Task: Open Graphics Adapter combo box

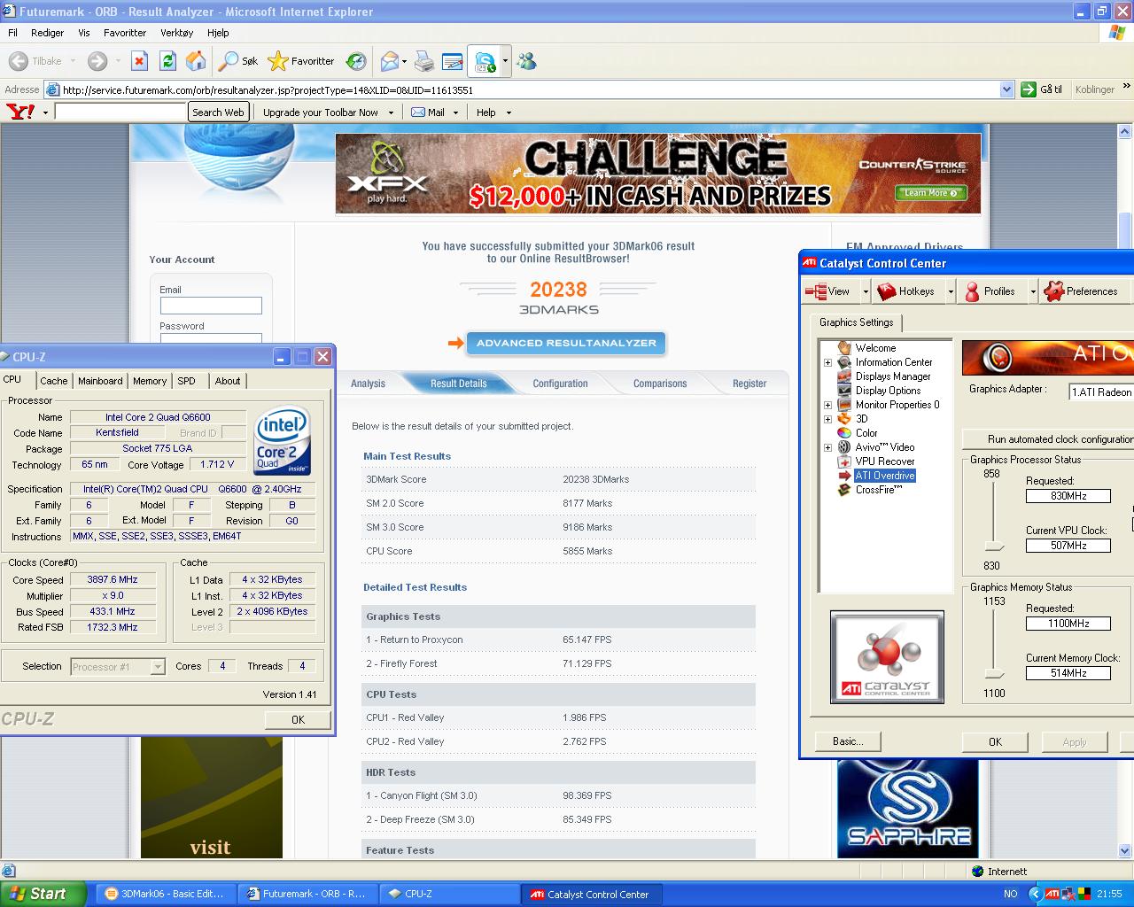Action: pyautogui.click(x=1101, y=391)
